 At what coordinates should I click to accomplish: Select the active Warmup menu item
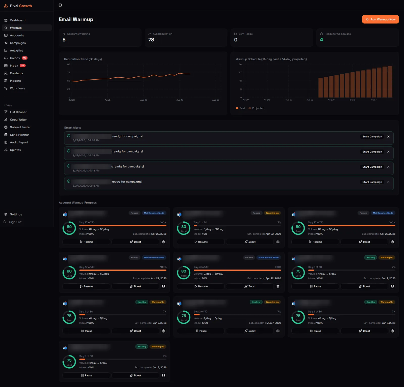pos(27,28)
